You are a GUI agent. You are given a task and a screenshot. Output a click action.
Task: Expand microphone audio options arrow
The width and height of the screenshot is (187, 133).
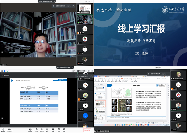pyautogui.click(x=6, y=130)
